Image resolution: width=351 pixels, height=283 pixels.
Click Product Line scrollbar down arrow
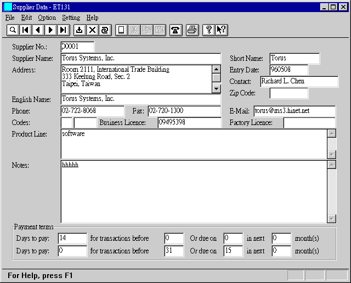(331, 155)
